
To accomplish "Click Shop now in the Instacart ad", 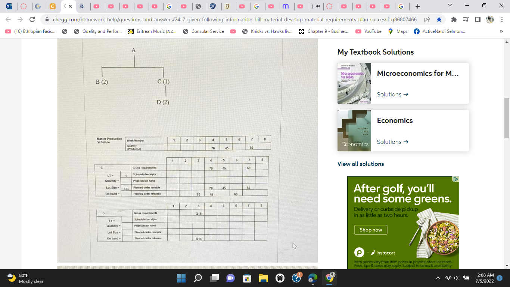I will pos(371,230).
